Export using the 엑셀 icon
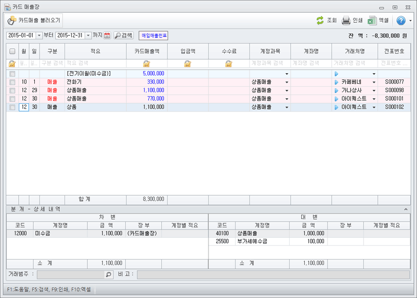This screenshot has width=417, height=298. point(372,21)
